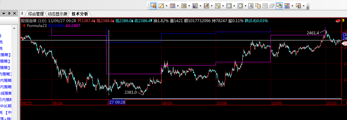This screenshot has height=120, width=347.
Task: Click the drawing toolbar grip handle
Action: pos(148,6)
